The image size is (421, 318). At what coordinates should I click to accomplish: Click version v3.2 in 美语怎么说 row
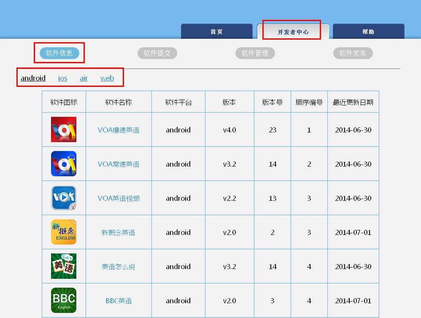[x=229, y=267]
